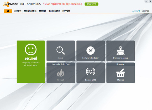Screen dimensions: 152x110
Task: Open the Account link
Action: click(136, 11)
